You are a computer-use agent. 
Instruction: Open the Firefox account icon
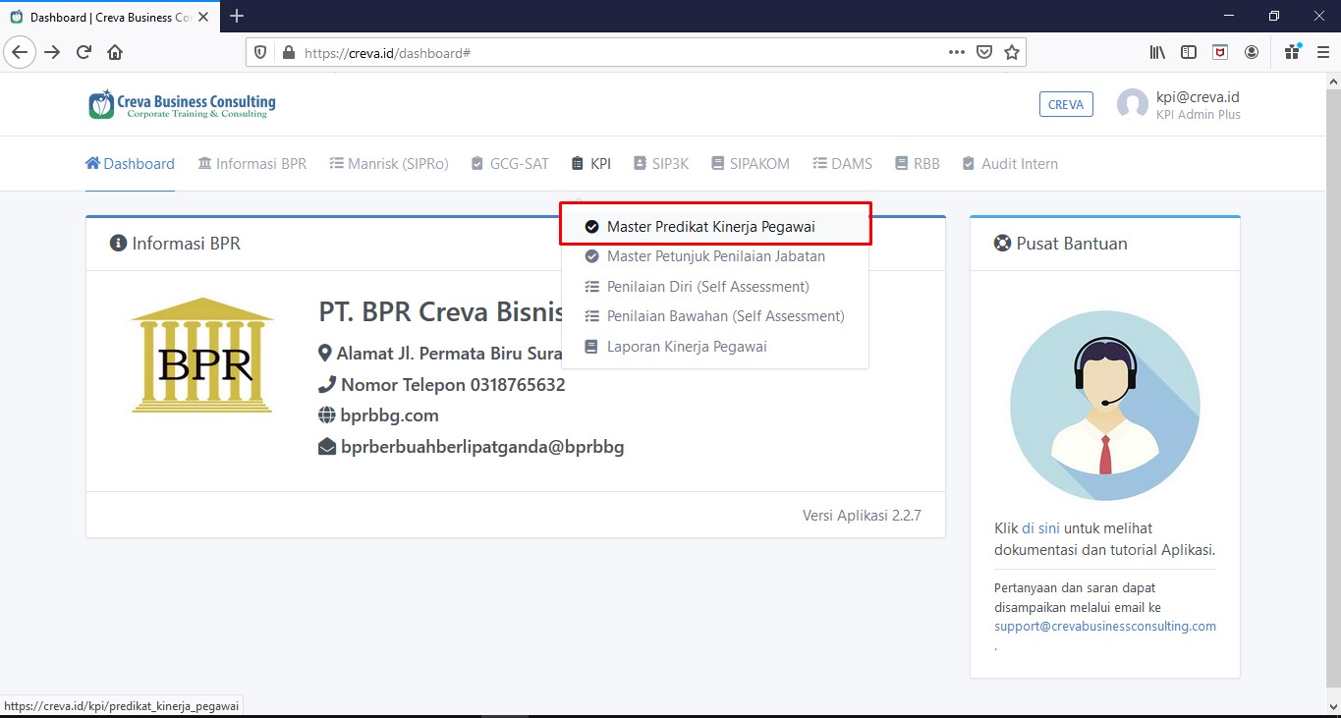(1252, 52)
